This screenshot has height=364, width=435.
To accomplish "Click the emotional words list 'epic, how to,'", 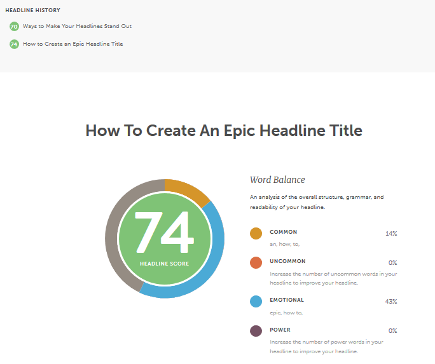I will click(286, 313).
